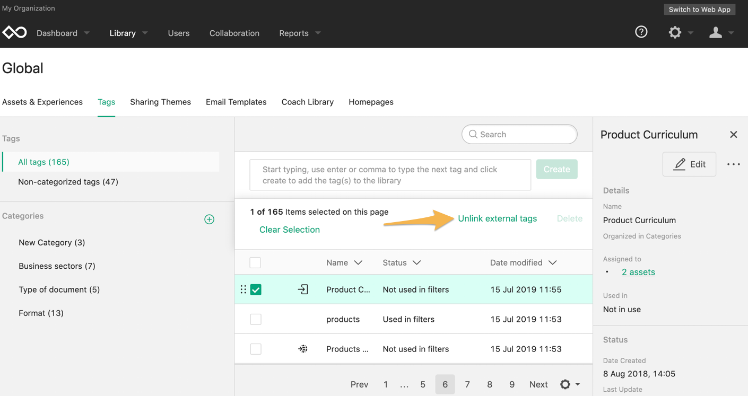Select New Category (3)
Image resolution: width=748 pixels, height=396 pixels.
52,242
